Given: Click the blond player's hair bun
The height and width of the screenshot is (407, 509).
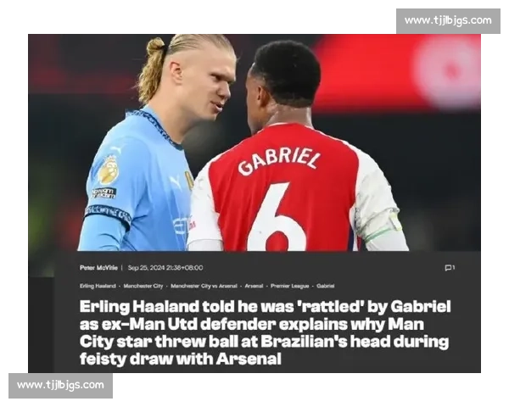Looking at the screenshot, I should pyautogui.click(x=155, y=46).
